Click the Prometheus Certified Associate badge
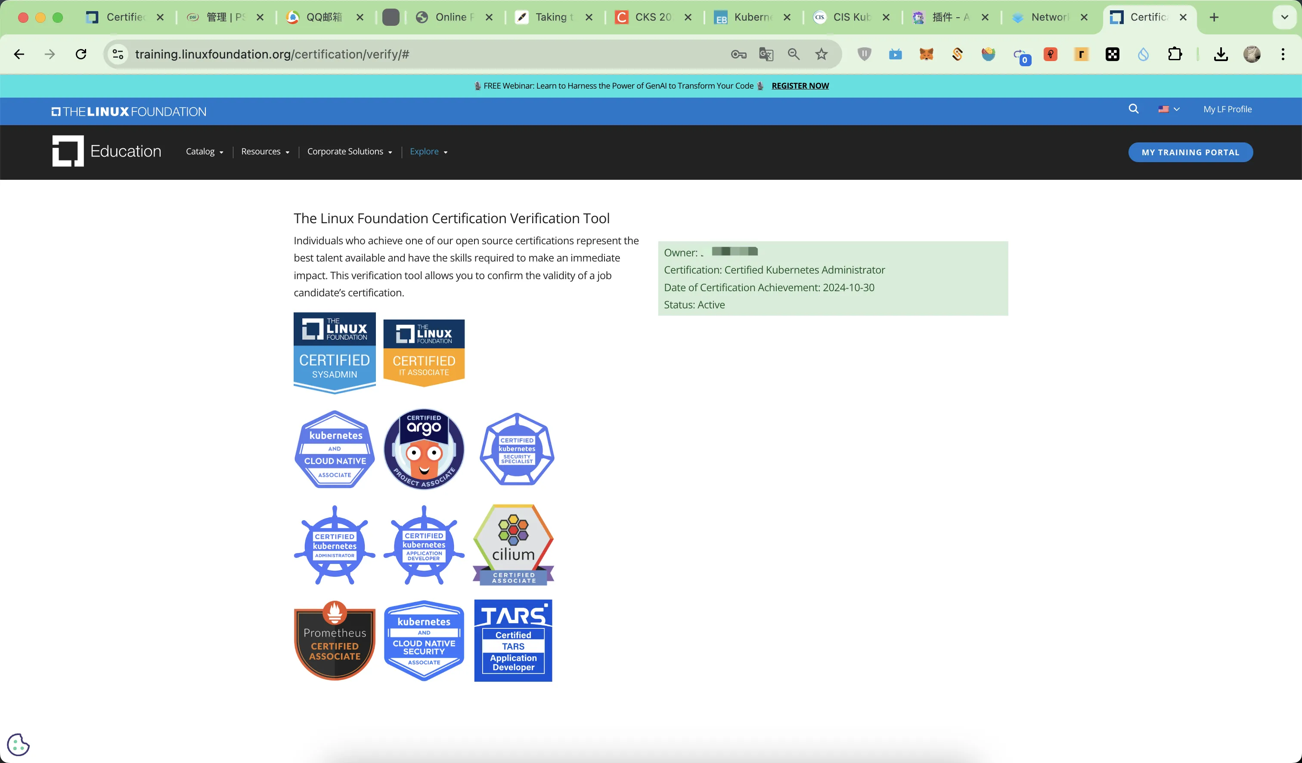 (334, 640)
